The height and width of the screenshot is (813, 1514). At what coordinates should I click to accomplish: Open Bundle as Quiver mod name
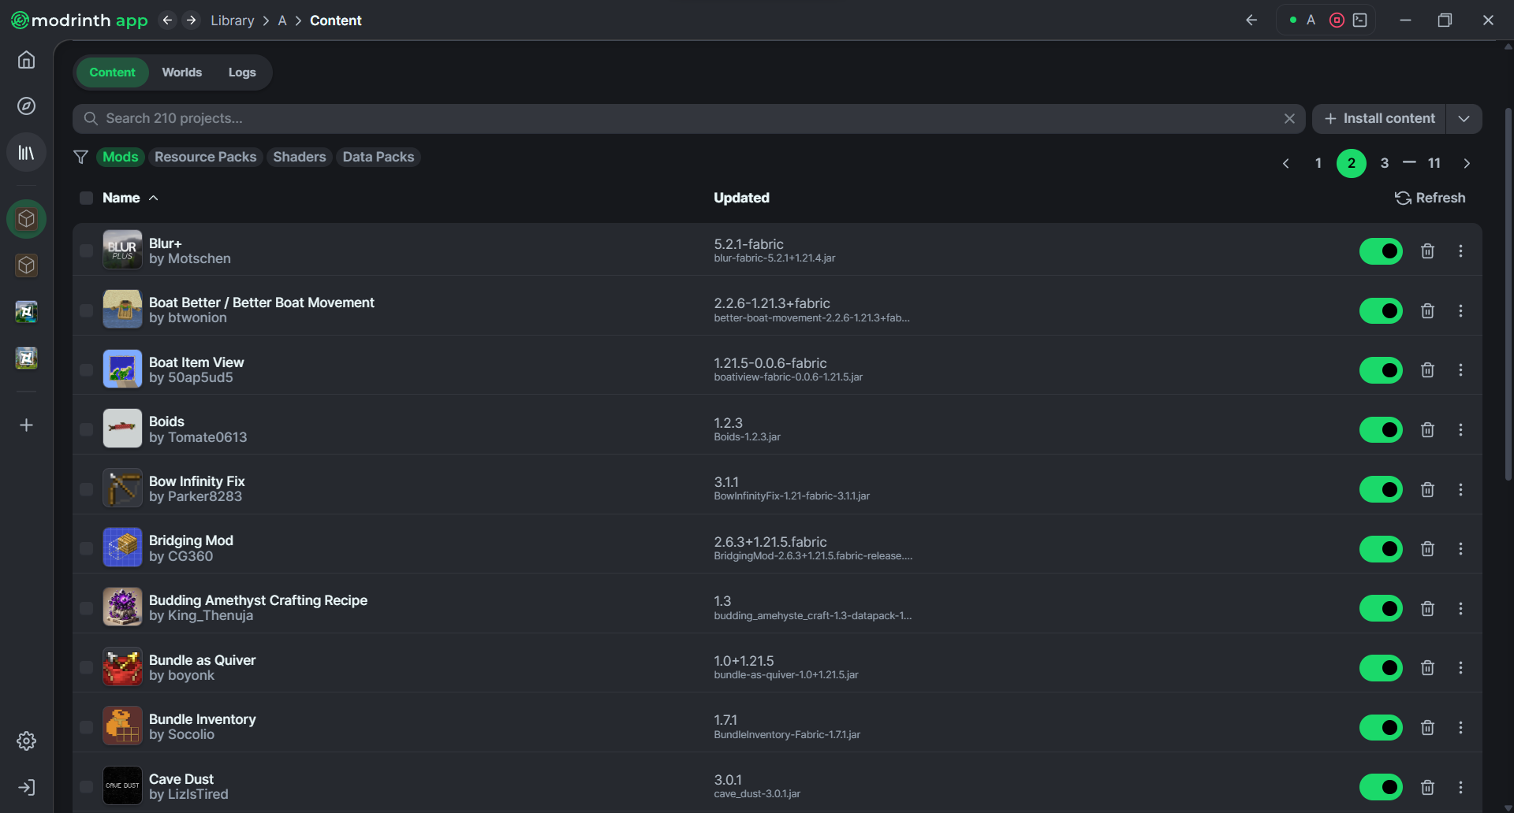pos(202,660)
